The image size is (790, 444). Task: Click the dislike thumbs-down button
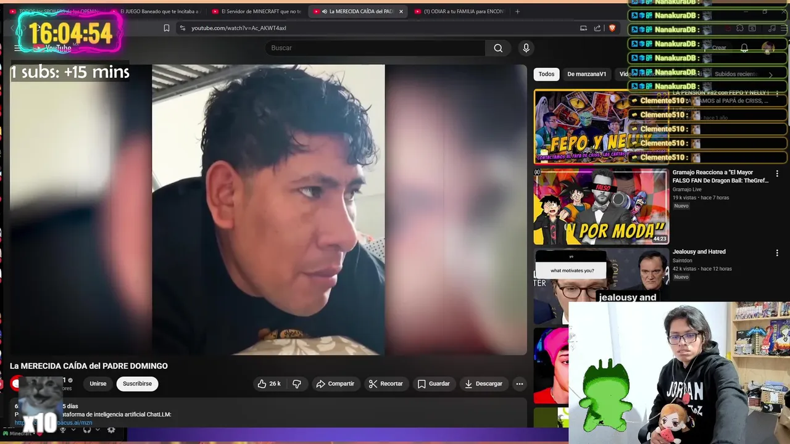click(x=297, y=384)
